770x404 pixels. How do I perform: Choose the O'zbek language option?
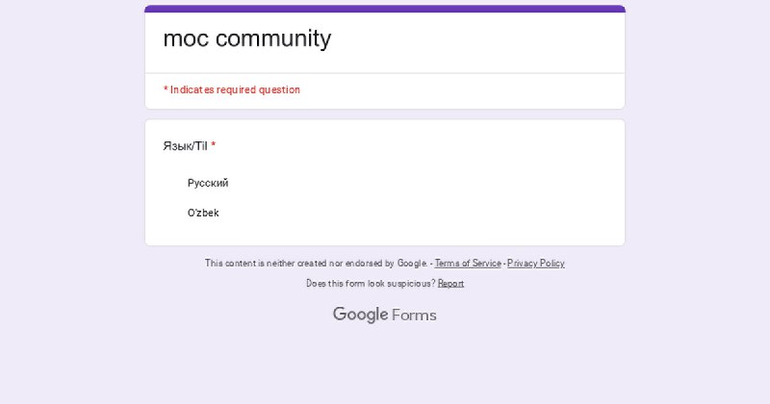click(x=203, y=213)
